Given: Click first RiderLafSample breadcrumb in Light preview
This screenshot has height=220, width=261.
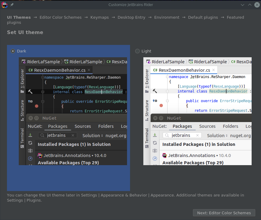Looking at the screenshot, I should [165, 62].
